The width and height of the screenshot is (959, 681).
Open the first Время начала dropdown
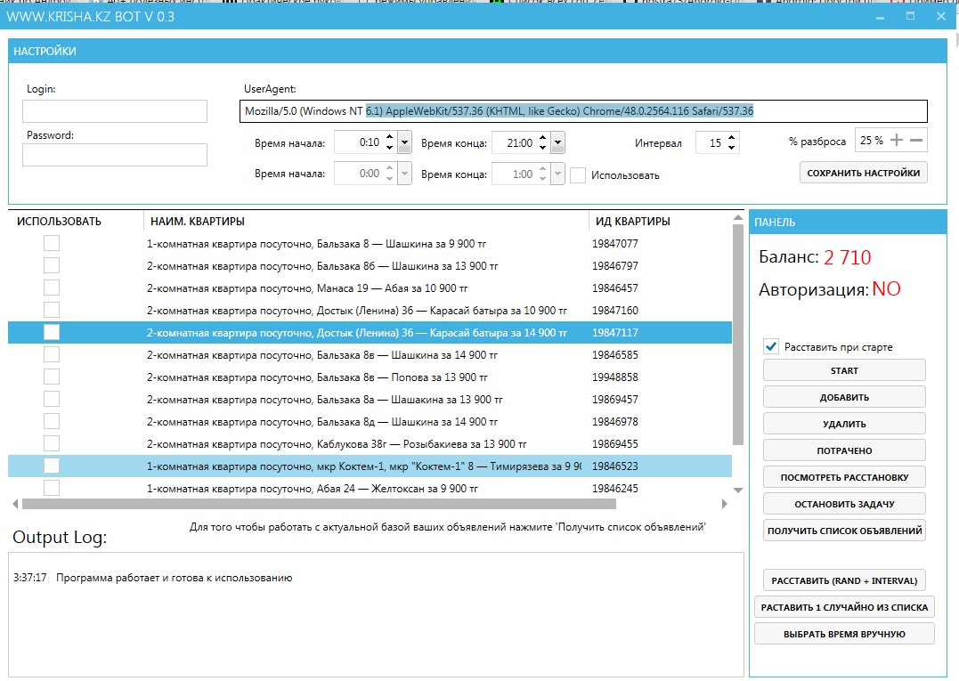[404, 142]
